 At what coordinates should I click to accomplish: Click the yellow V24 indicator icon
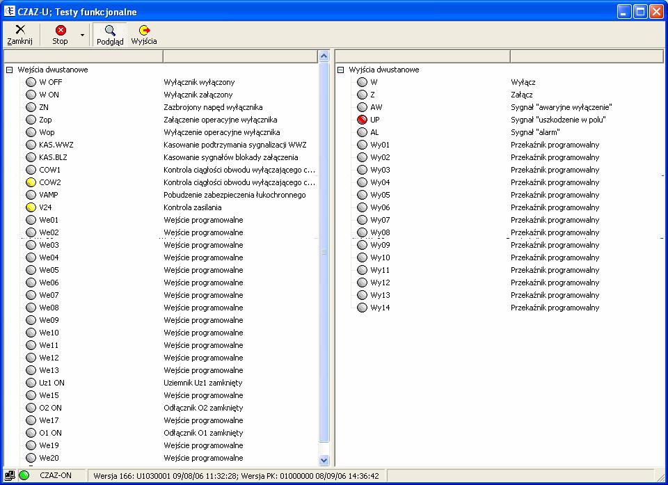pos(31,207)
